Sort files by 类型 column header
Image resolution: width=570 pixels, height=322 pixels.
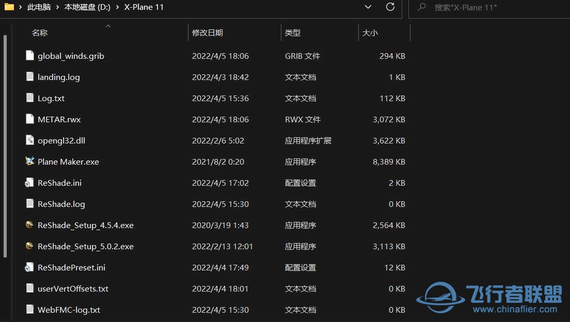(x=293, y=33)
